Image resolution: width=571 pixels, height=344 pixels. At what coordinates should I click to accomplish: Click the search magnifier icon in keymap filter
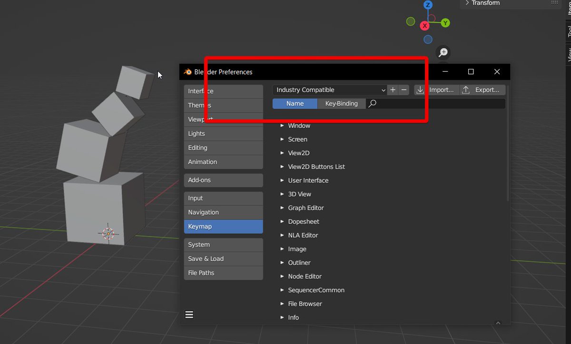373,104
